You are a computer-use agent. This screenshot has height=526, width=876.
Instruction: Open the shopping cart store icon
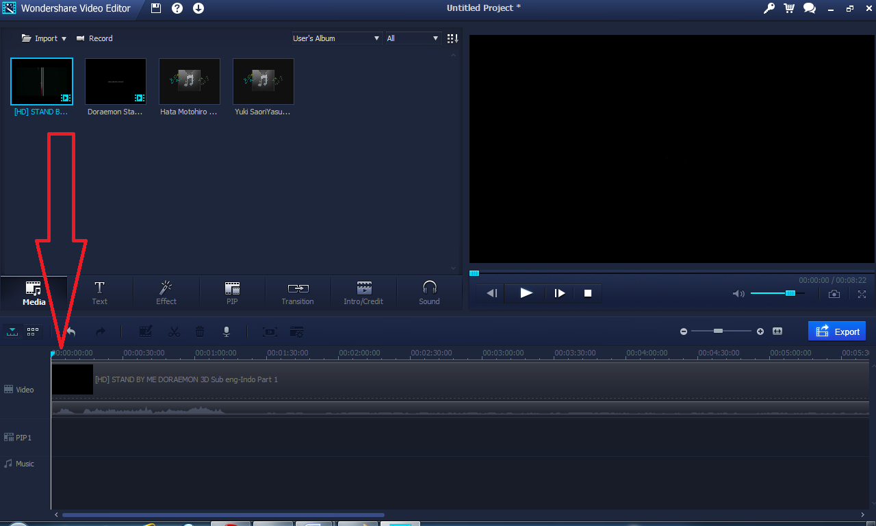pos(788,8)
